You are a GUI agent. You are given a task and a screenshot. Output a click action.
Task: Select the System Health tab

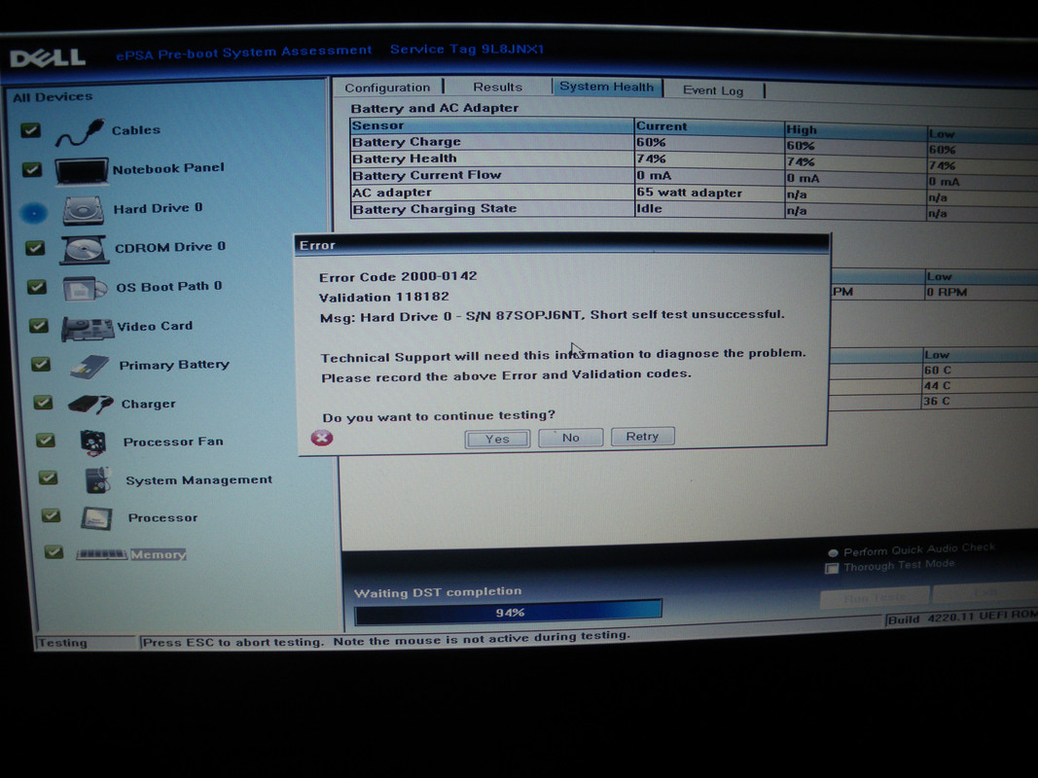point(606,87)
